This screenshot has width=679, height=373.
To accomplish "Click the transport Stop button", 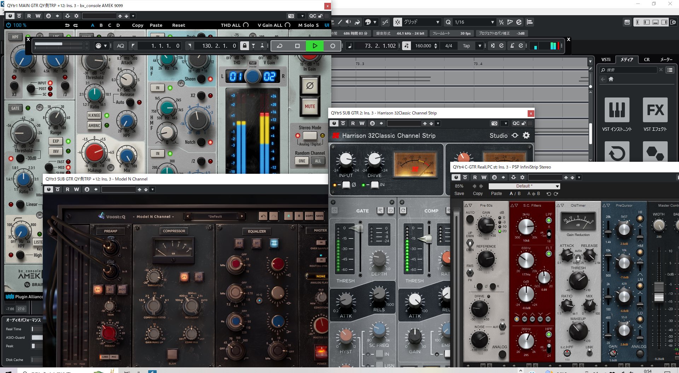I will (297, 46).
